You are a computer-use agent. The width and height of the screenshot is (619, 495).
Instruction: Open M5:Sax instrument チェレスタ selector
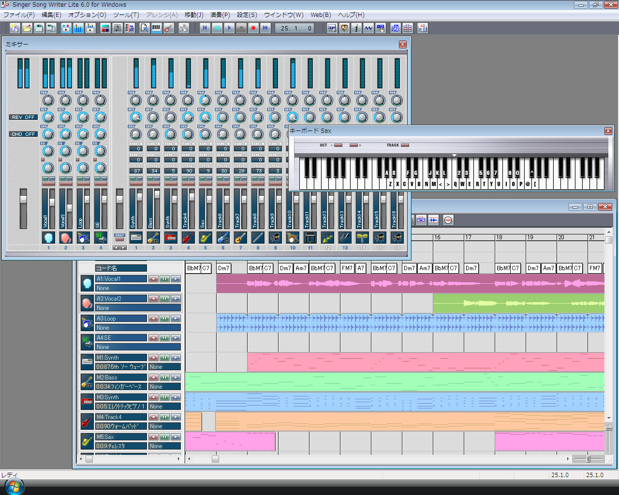click(x=121, y=446)
